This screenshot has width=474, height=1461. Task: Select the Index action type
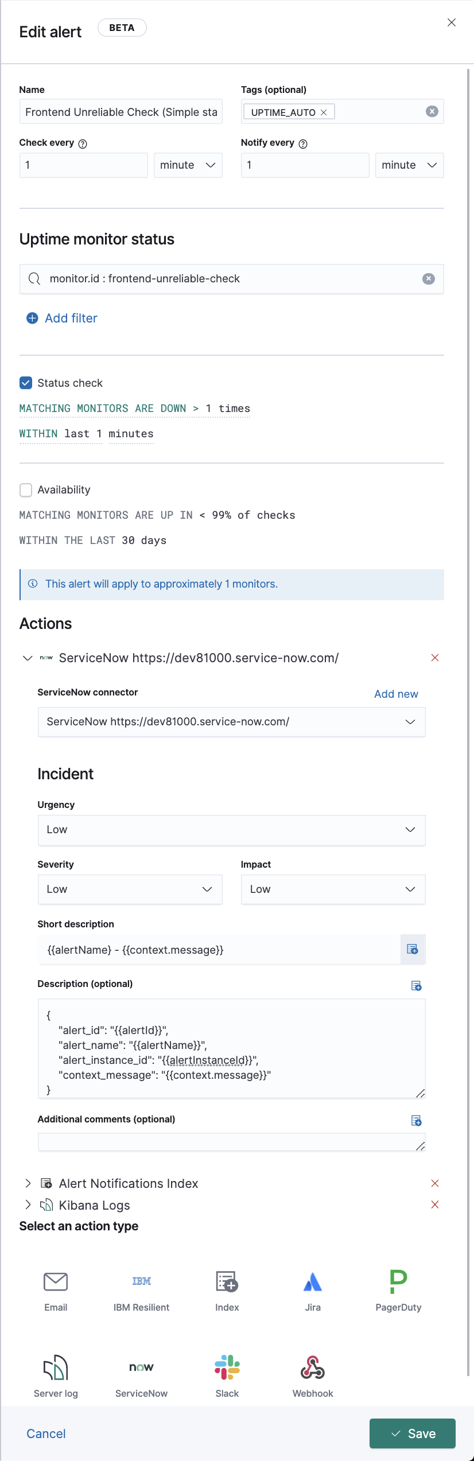(227, 1285)
